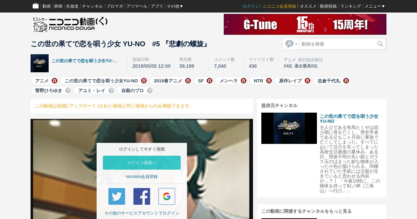Select the 志倉千代丸 tag
Image resolution: width=417 pixels, height=219 pixels.
pyautogui.click(x=329, y=81)
